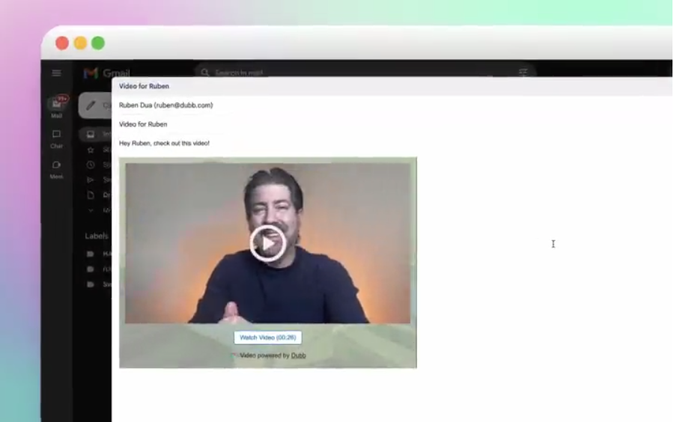Click the recipient field Ruben Dua
This screenshot has width=674, height=422.
coord(166,105)
